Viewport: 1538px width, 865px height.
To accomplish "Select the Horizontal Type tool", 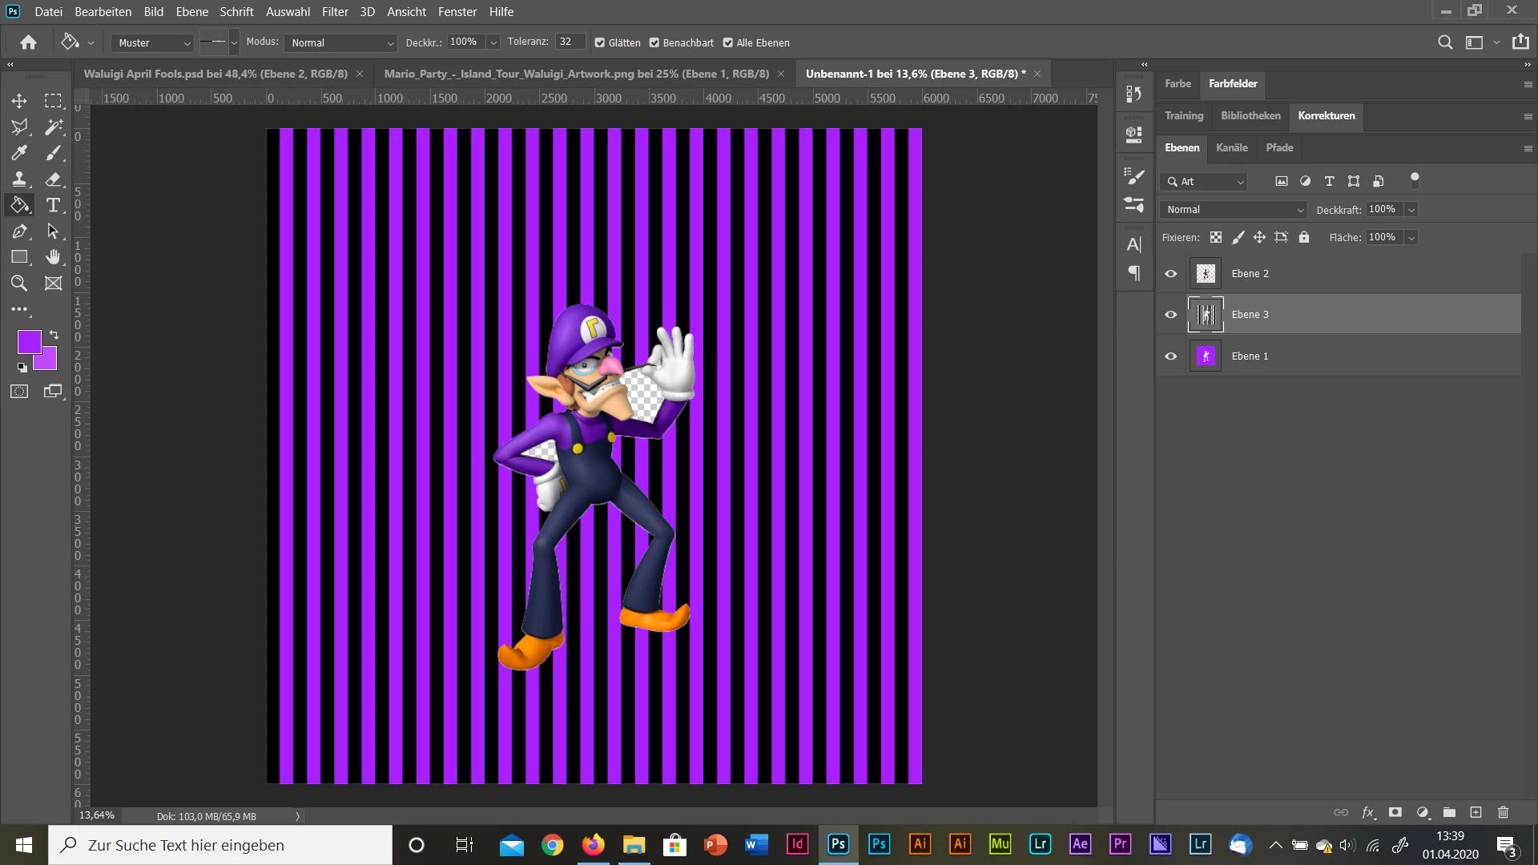I will pyautogui.click(x=54, y=205).
